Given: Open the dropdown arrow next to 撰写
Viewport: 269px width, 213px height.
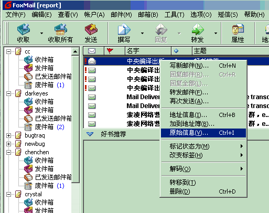Looking at the screenshot, I should (142, 33).
